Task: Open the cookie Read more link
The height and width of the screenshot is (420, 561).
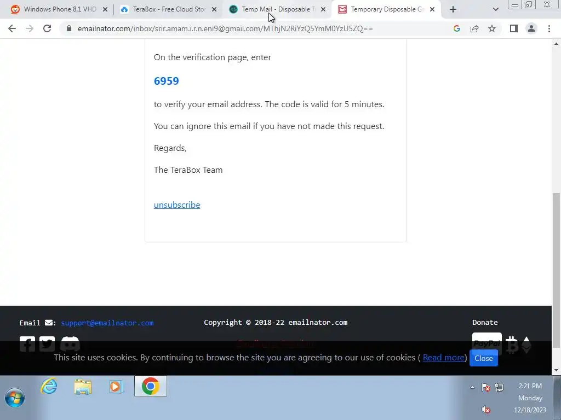Action: (x=443, y=358)
